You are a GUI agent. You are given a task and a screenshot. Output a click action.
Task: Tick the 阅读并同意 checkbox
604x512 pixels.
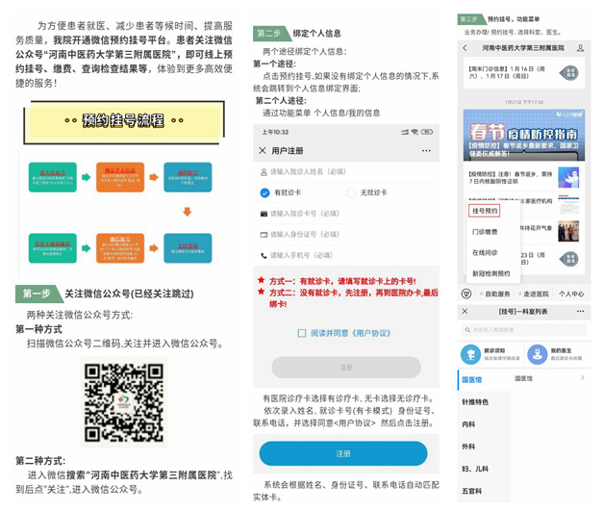click(302, 333)
